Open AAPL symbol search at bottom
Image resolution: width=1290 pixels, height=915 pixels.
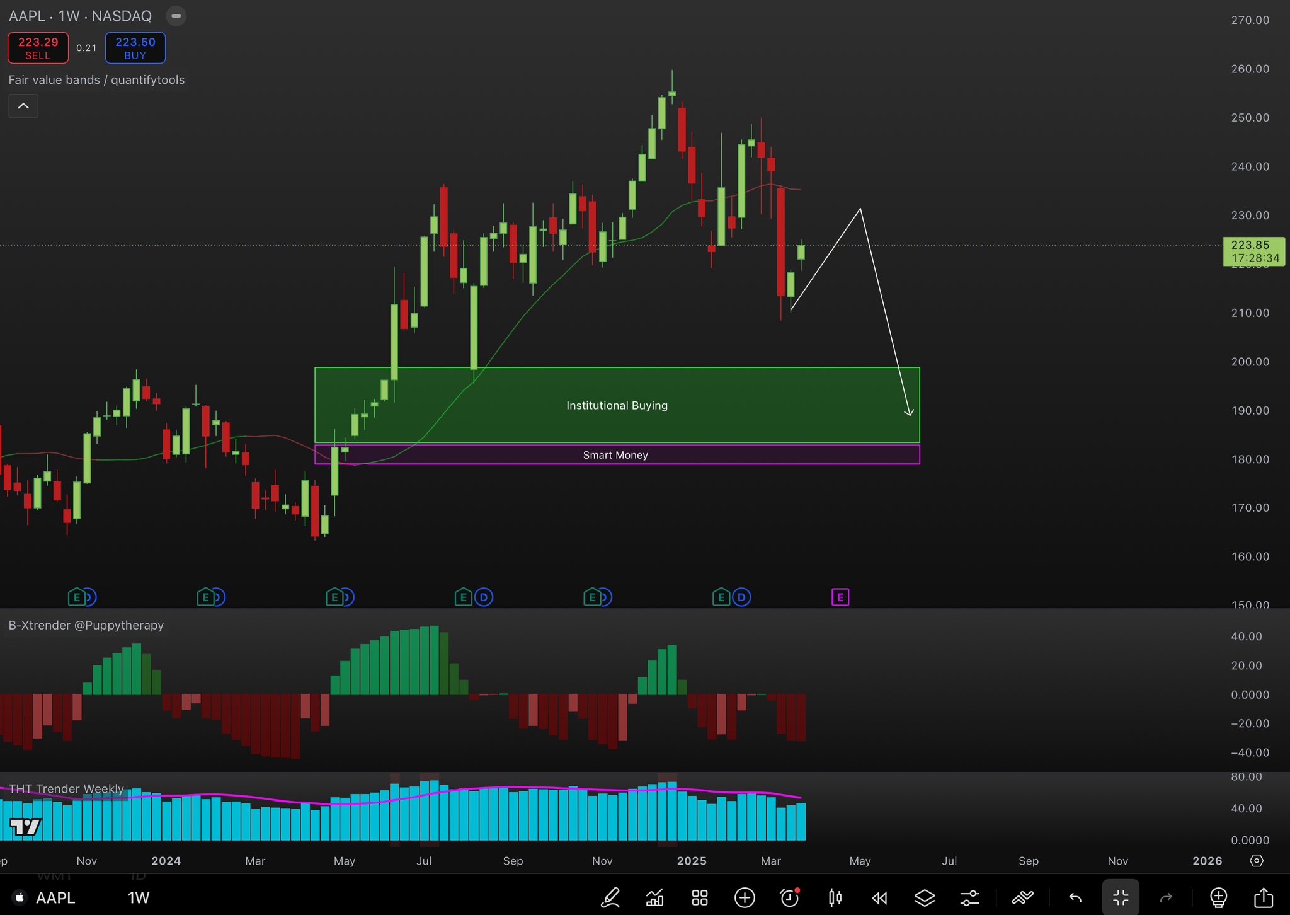tap(55, 897)
